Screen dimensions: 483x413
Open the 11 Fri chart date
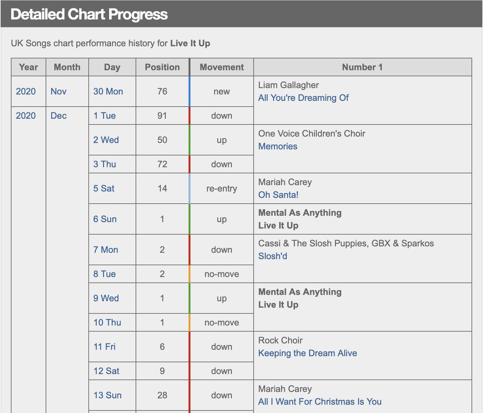pos(105,347)
